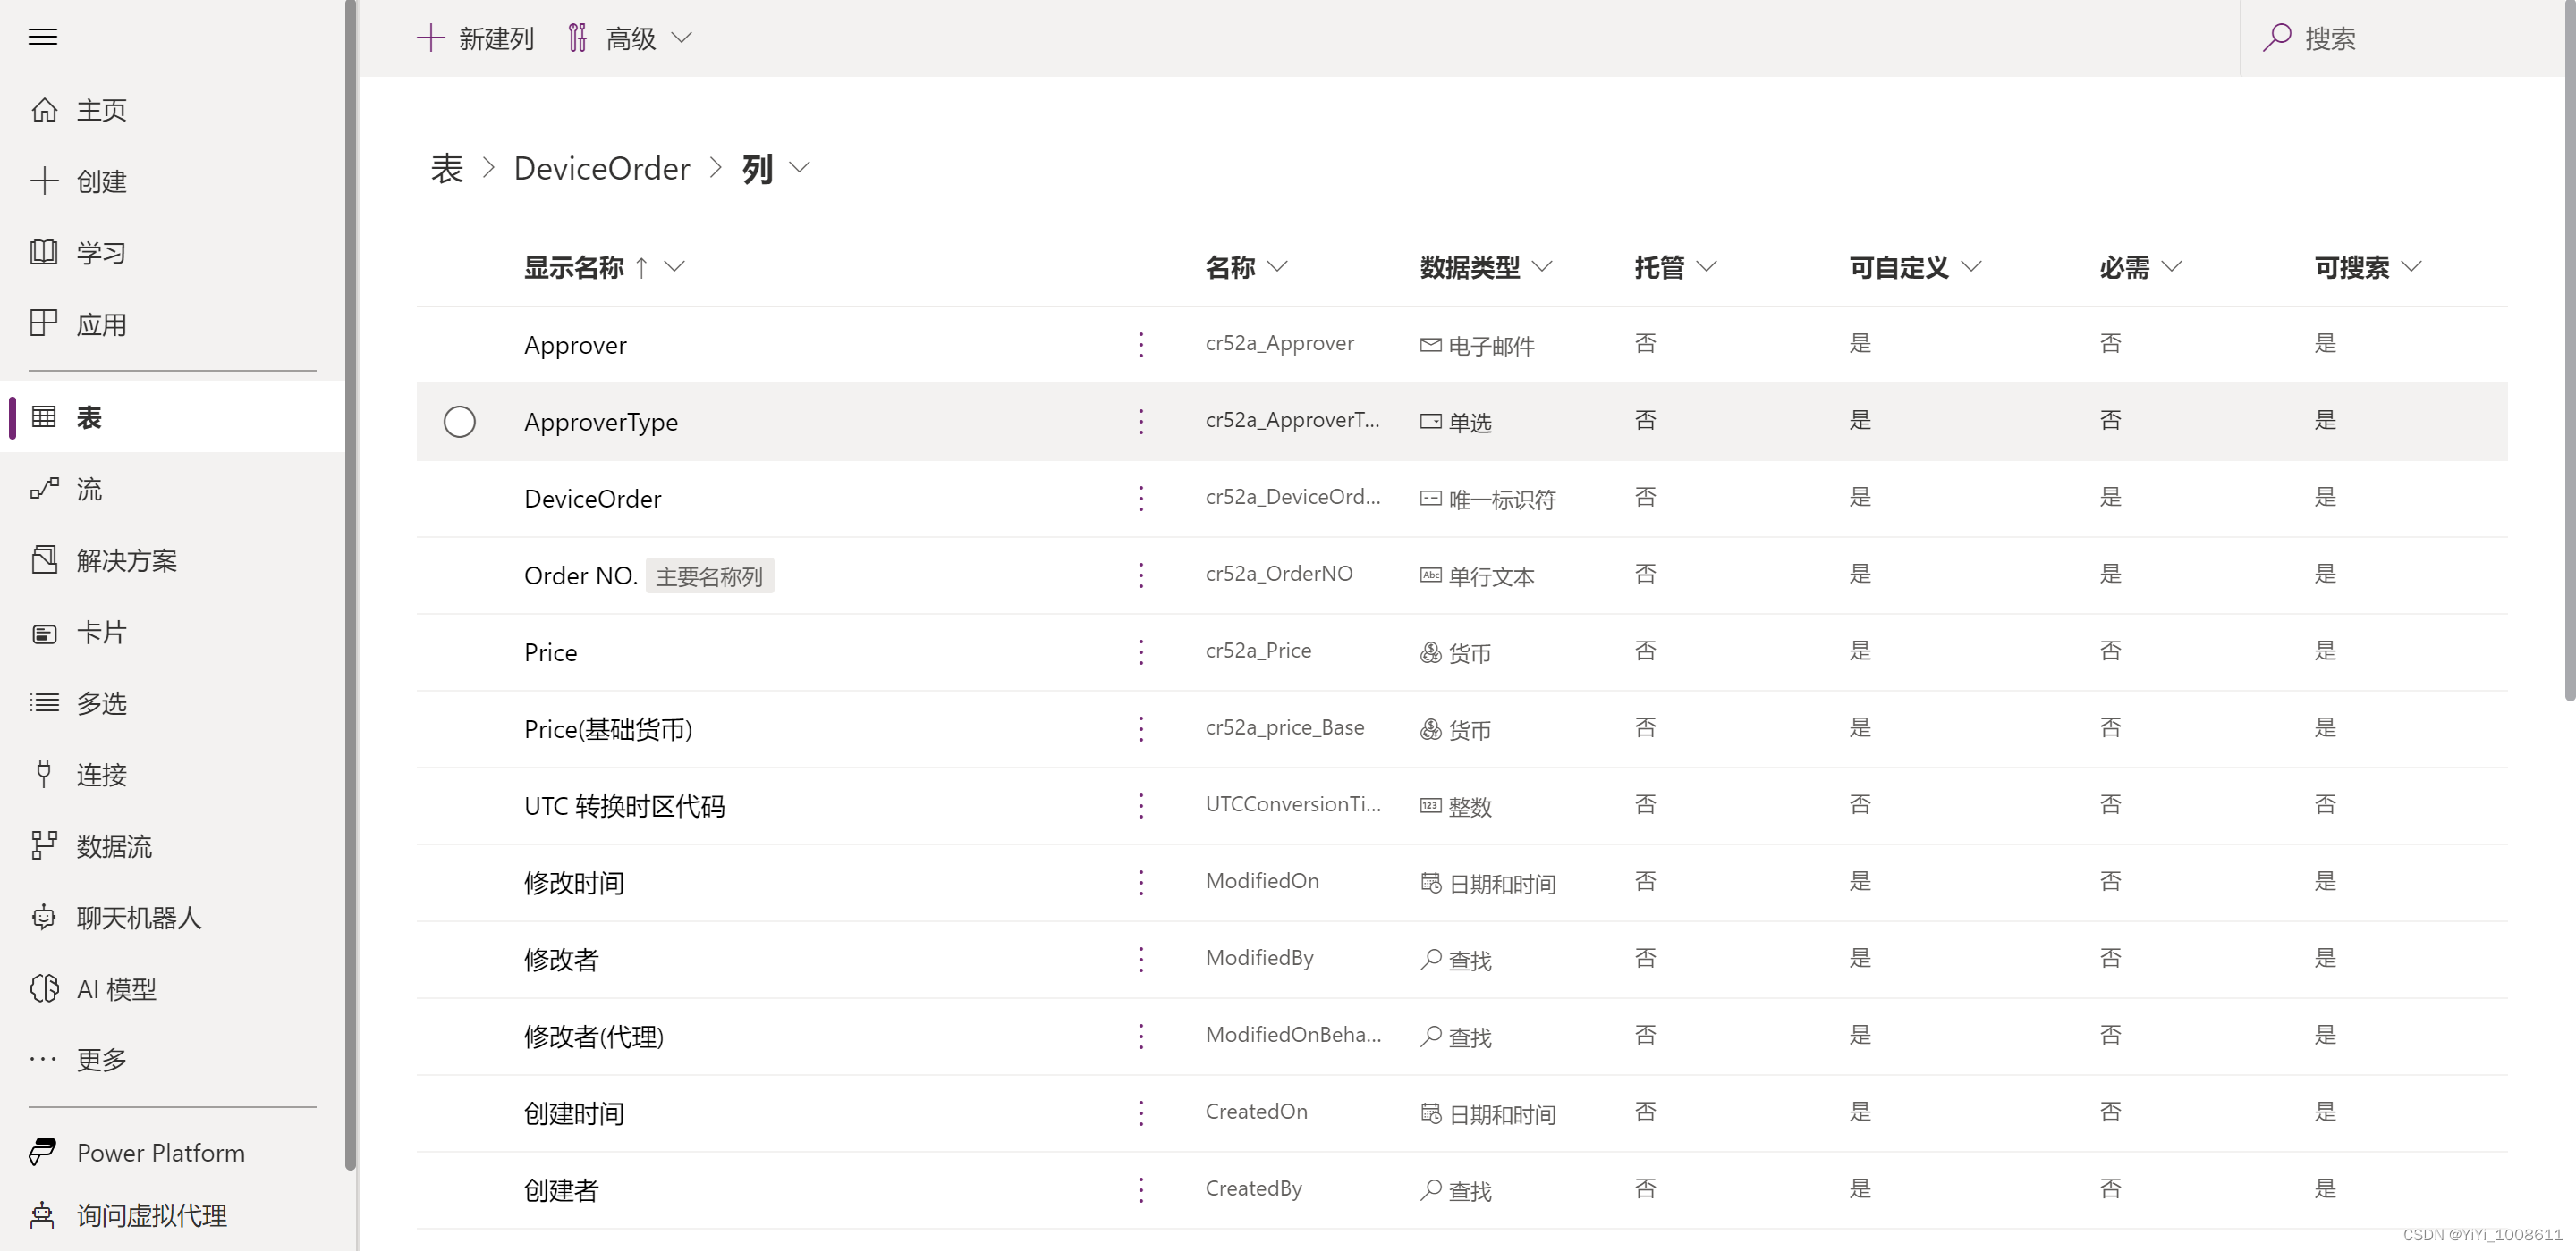2576x1251 pixels.
Task: Open the Order NO. row options menu
Action: point(1140,575)
